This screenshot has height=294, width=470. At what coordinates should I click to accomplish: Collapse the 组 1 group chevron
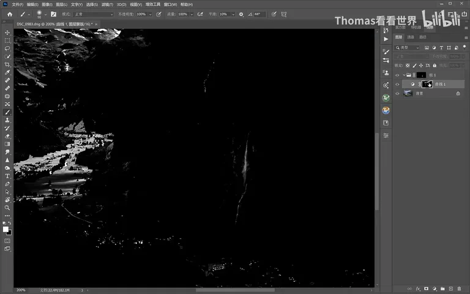click(x=404, y=75)
